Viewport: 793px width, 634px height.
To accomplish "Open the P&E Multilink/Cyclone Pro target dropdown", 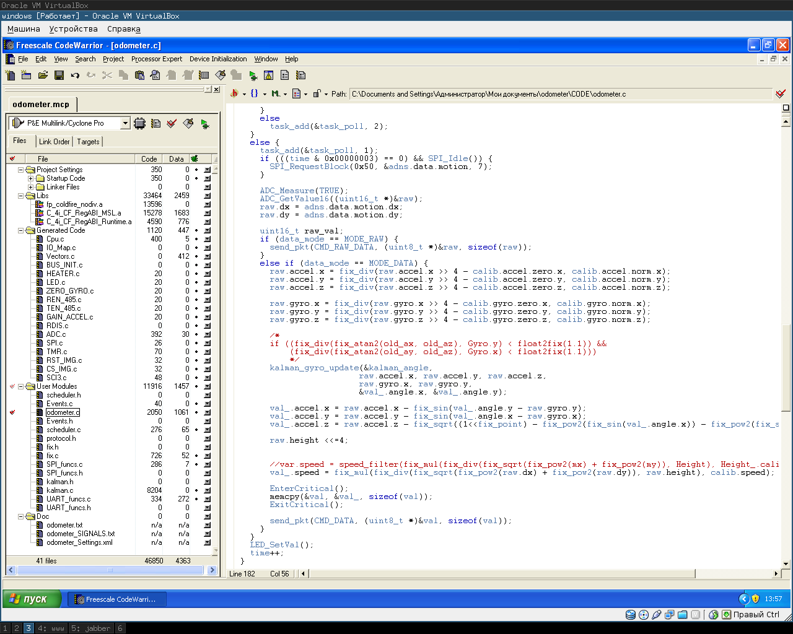I will pyautogui.click(x=125, y=123).
